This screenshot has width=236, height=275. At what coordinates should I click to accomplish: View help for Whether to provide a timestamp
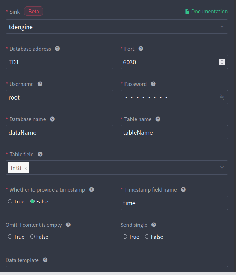point(91,189)
